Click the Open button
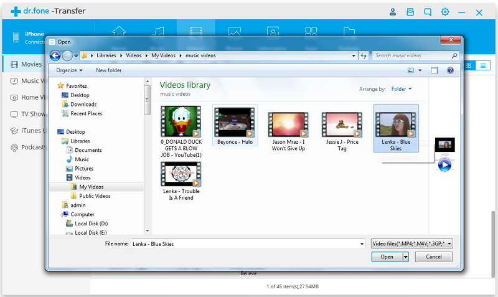The height and width of the screenshot is (297, 498). pos(387,257)
